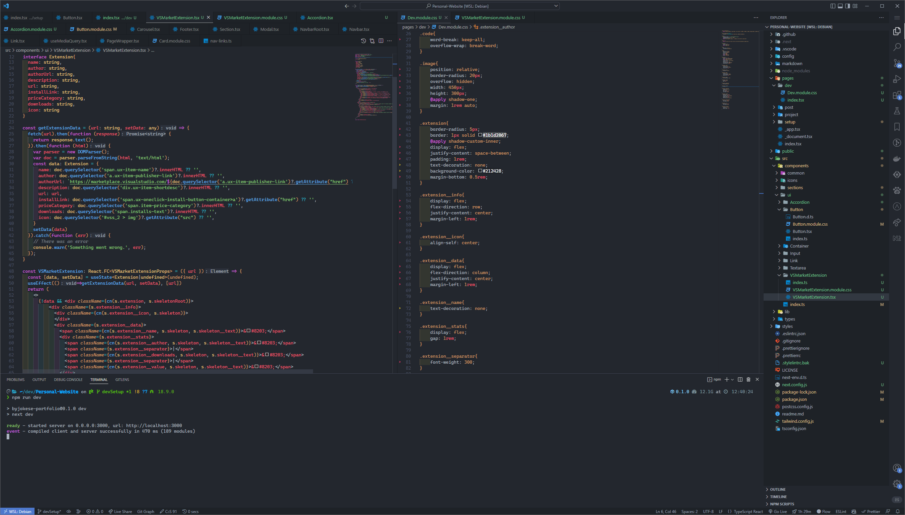The width and height of the screenshot is (905, 515).
Task: Open More Actions for the left editor group
Action: pyautogui.click(x=389, y=41)
